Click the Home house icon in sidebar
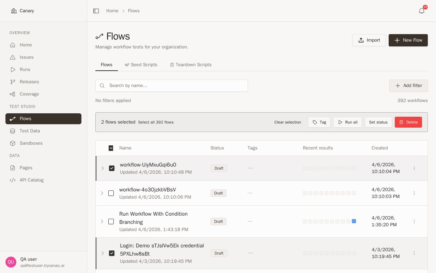The image size is (436, 273). 13,45
